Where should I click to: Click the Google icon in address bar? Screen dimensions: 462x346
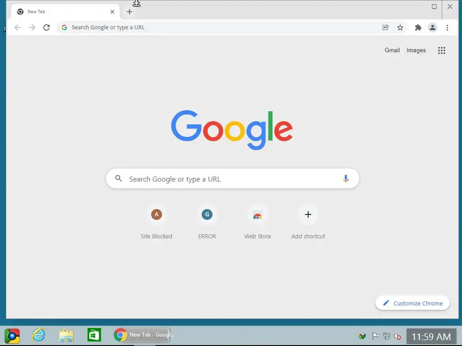coord(64,27)
